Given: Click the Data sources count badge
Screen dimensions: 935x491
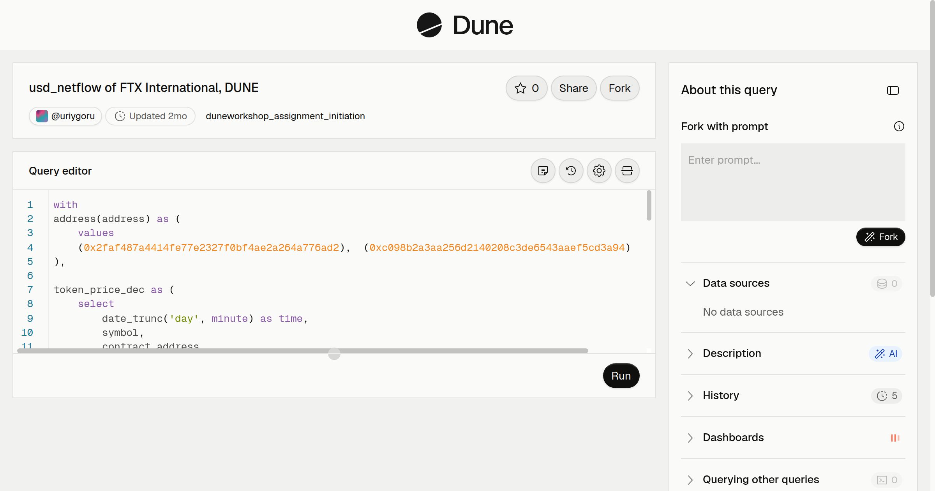Looking at the screenshot, I should (887, 283).
